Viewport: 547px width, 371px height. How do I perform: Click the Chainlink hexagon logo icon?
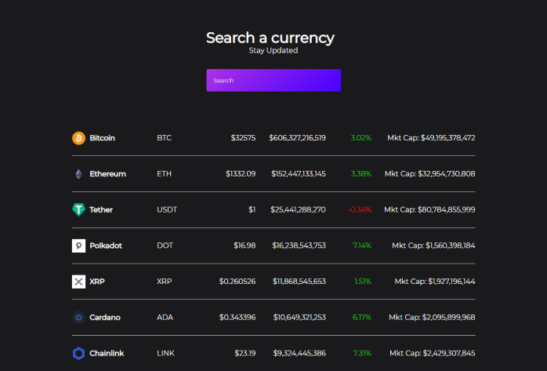coord(78,353)
